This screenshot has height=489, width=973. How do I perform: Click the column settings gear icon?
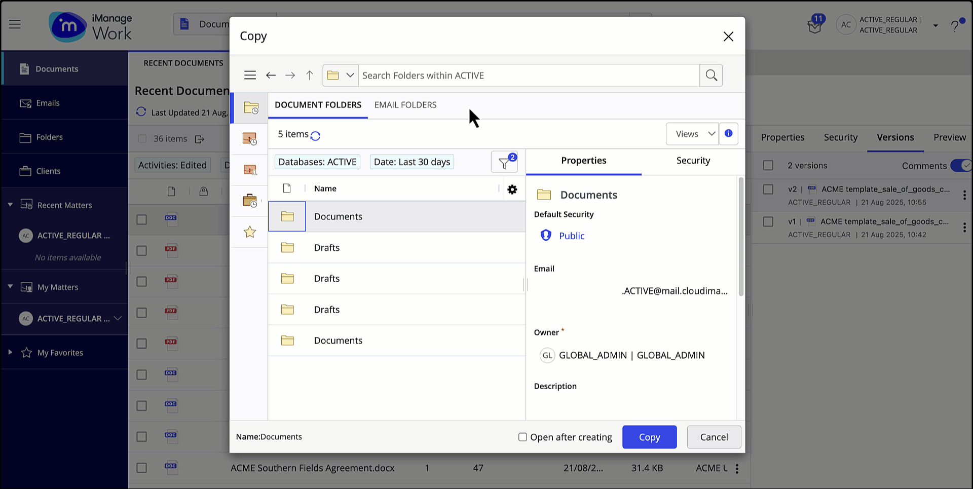coord(512,189)
